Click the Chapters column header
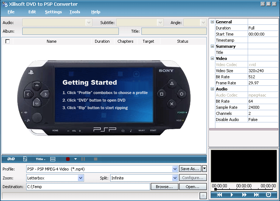Image resolution: width=280 pixels, height=201 pixels. [x=126, y=41]
